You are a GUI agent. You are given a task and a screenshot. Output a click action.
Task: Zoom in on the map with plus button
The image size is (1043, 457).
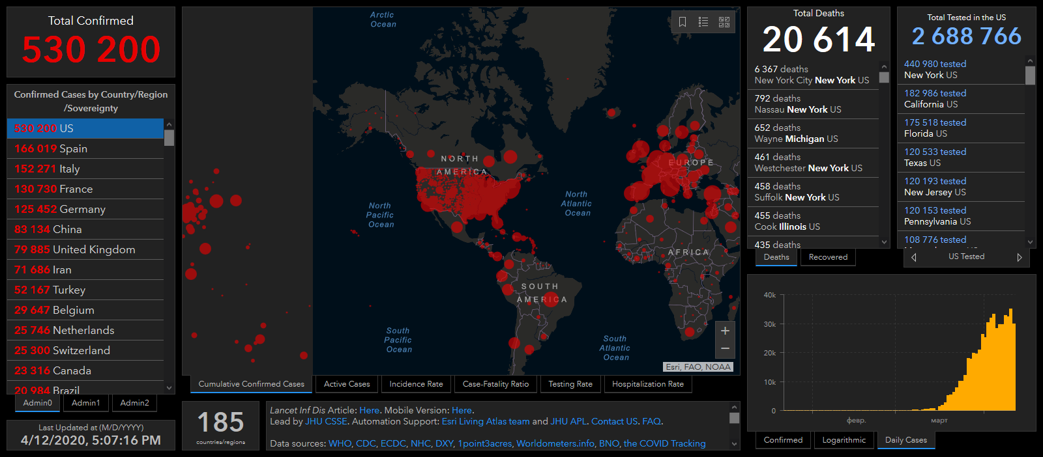coord(725,331)
